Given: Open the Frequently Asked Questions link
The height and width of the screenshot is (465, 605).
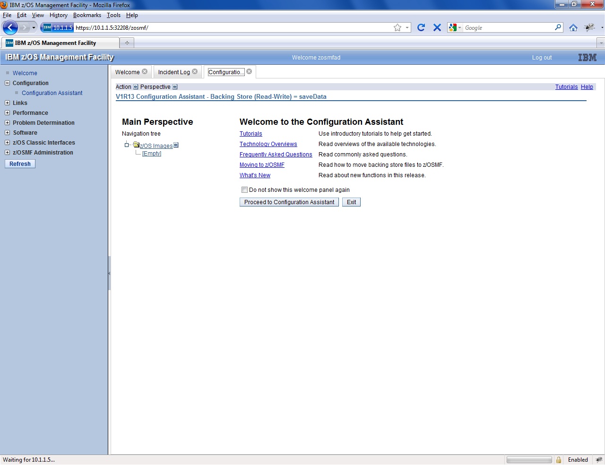Looking at the screenshot, I should tap(276, 155).
